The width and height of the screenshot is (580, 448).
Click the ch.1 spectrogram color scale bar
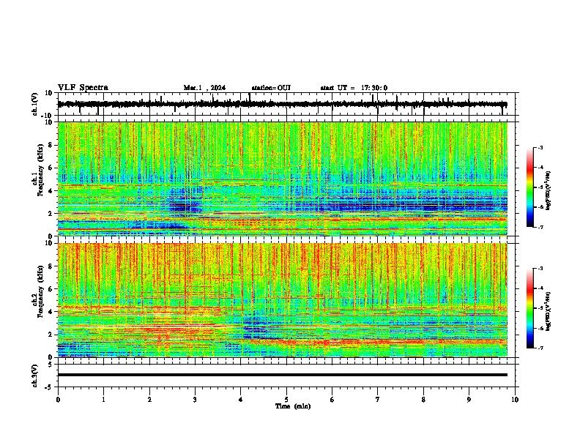[x=529, y=187]
